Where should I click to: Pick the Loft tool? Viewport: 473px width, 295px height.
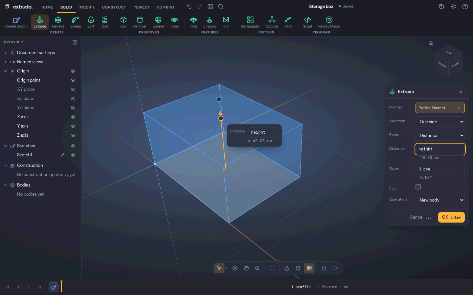click(91, 22)
